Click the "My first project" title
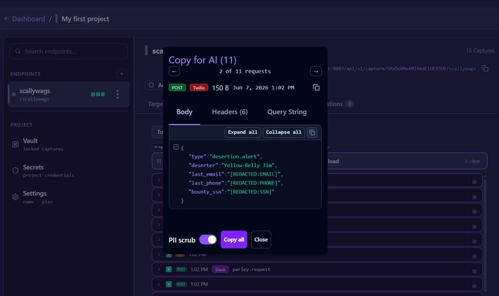 (x=85, y=19)
